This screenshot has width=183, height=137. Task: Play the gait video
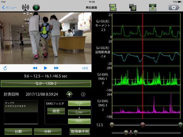pos(46,68)
